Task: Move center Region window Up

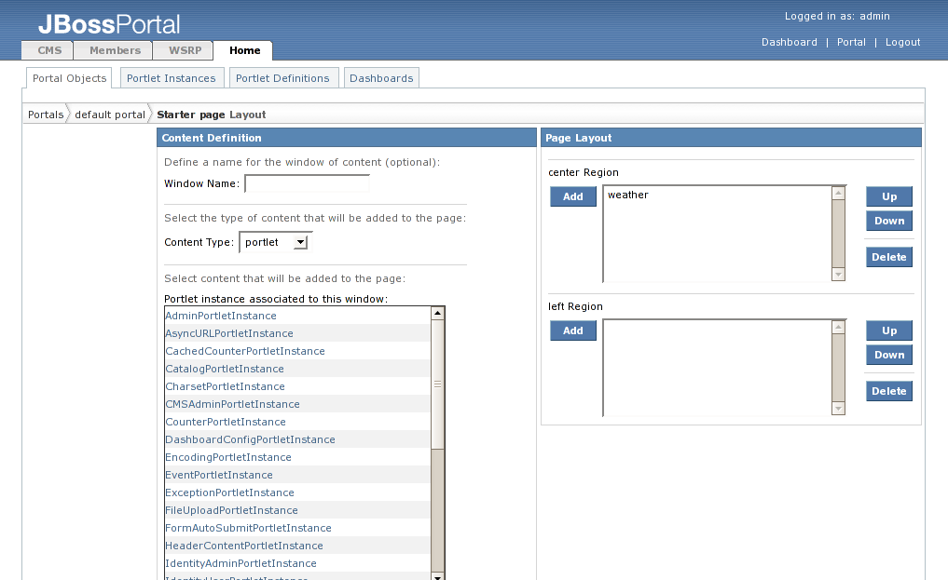Action: pos(889,196)
